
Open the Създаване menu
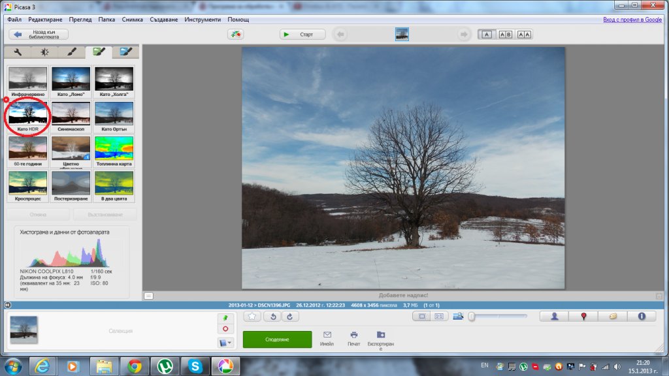tap(164, 20)
